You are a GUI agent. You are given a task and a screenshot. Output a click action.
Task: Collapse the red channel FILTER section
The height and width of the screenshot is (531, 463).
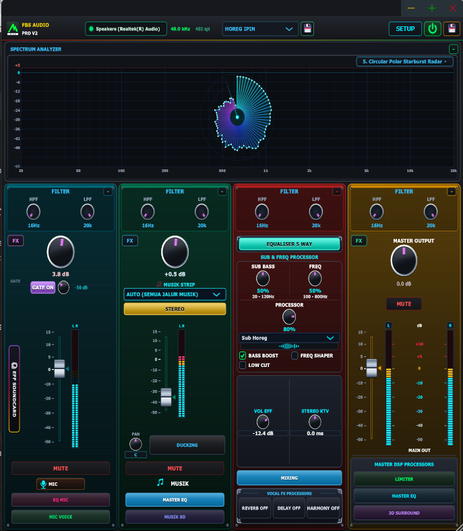click(x=337, y=192)
